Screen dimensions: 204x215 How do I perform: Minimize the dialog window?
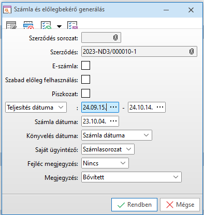166,10
